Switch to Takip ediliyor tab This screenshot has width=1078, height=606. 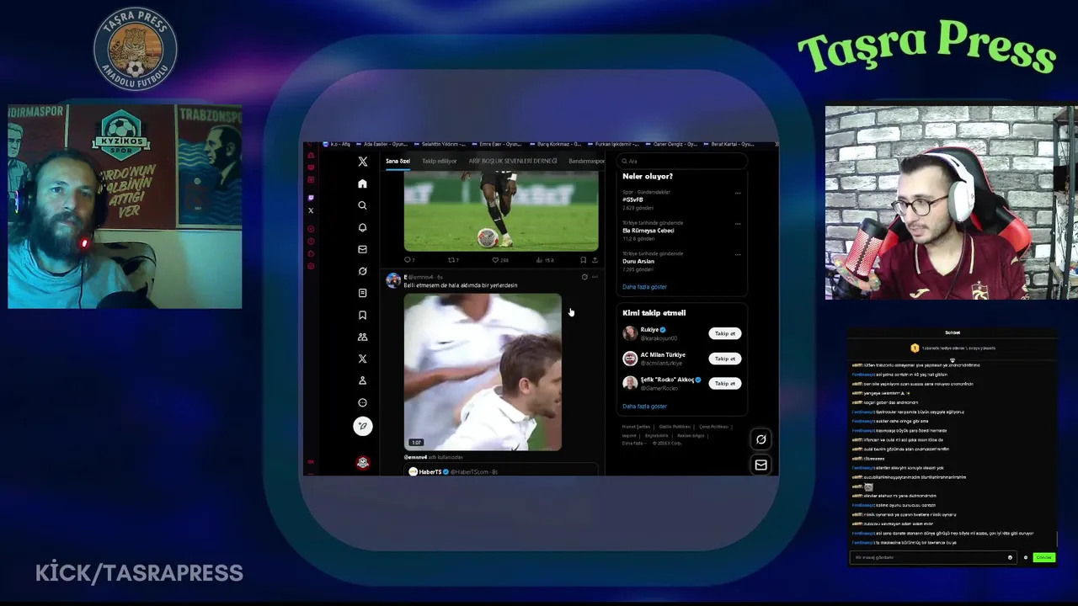tap(439, 161)
